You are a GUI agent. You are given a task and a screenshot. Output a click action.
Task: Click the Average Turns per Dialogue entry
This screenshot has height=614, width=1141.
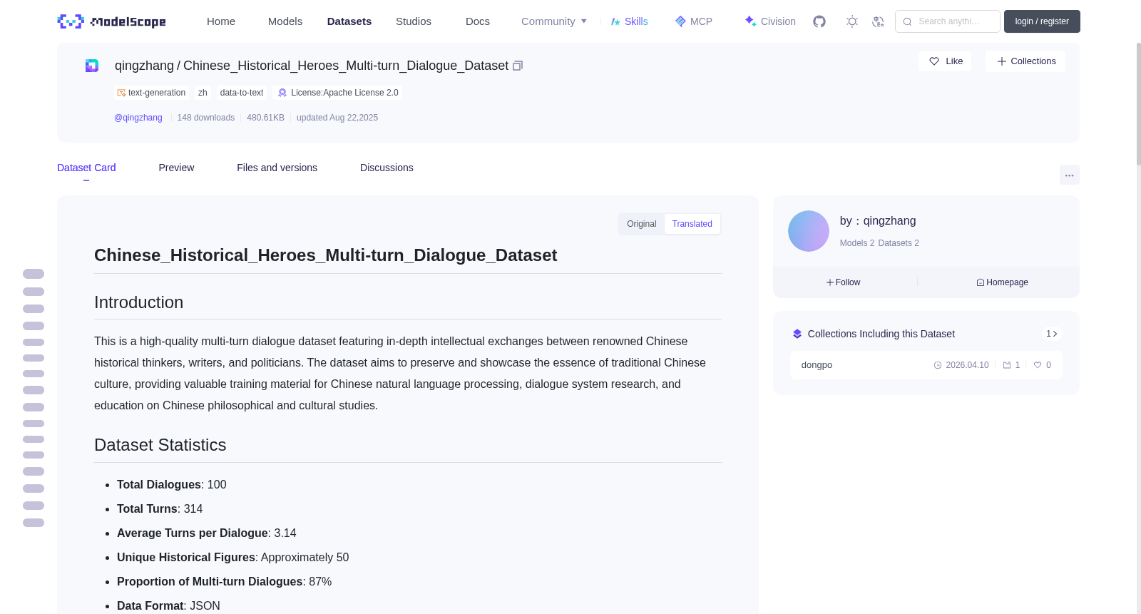pyautogui.click(x=207, y=533)
